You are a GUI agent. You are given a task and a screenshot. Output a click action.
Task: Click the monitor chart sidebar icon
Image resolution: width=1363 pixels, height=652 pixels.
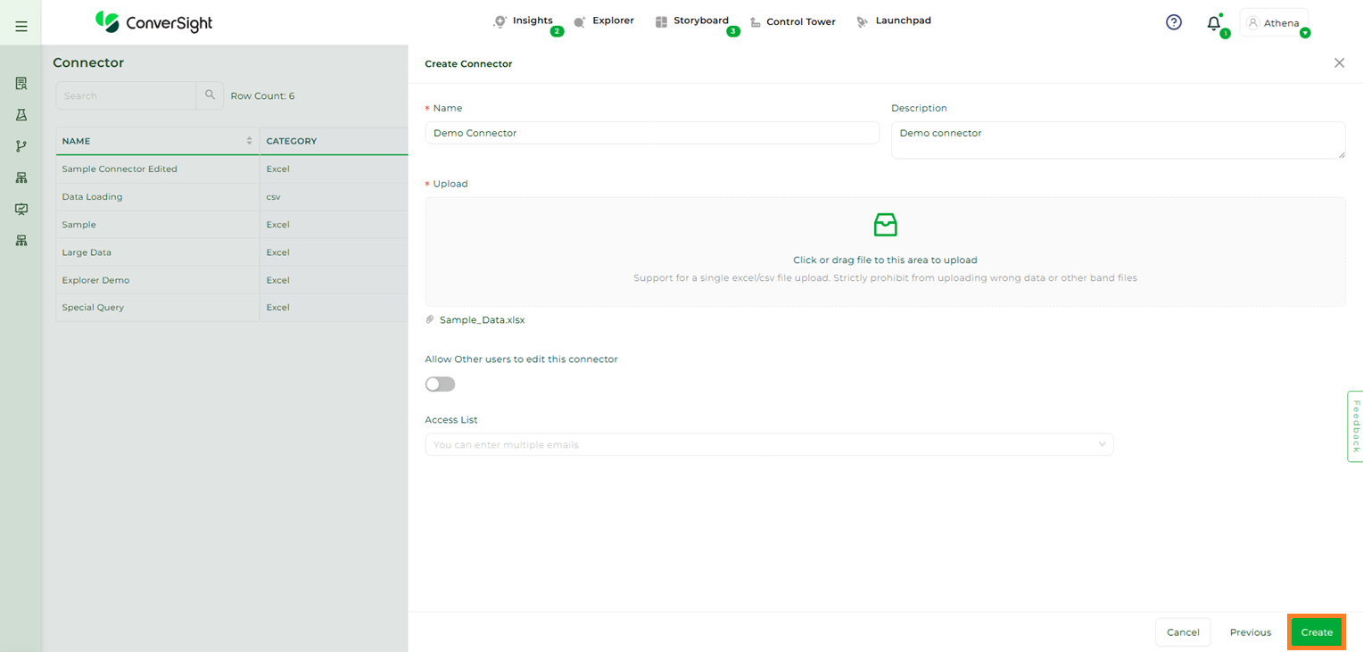coord(21,210)
